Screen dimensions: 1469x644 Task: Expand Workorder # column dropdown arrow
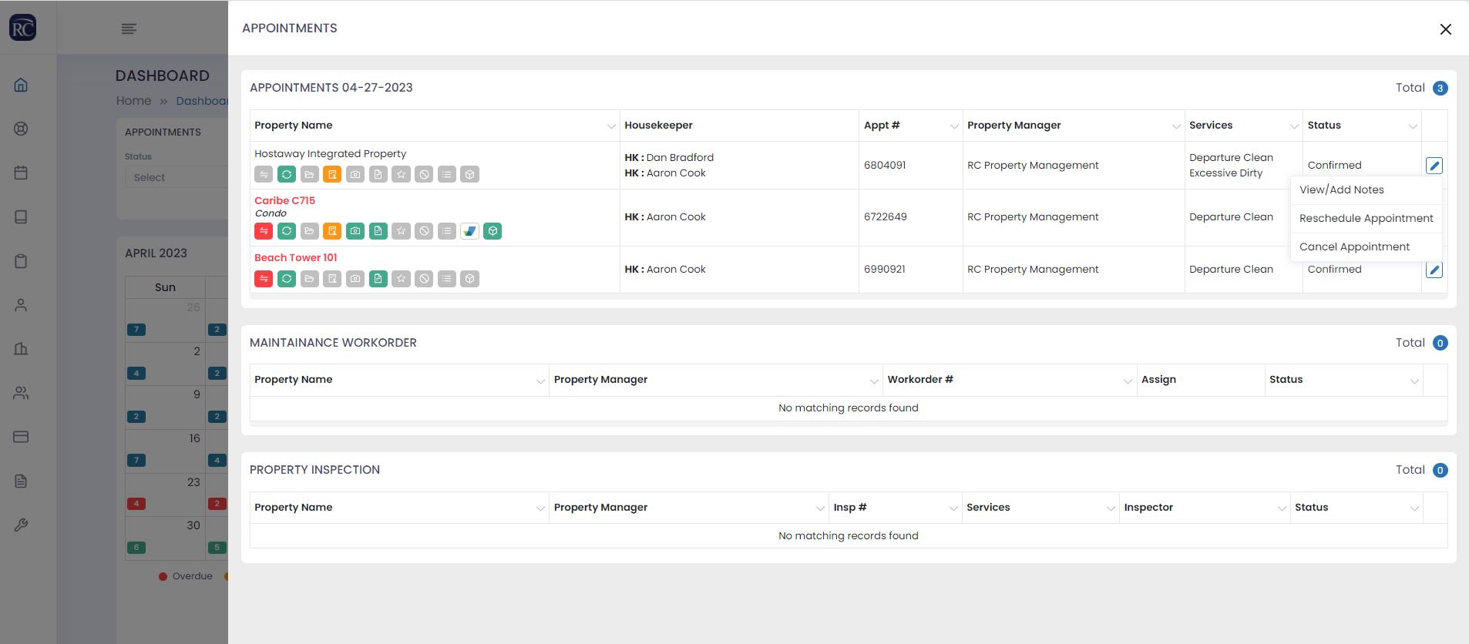(x=1128, y=381)
